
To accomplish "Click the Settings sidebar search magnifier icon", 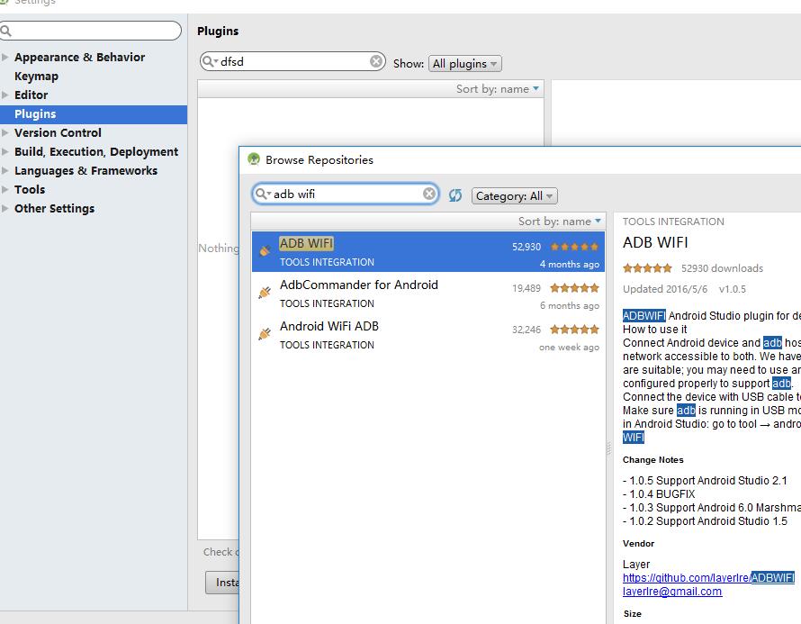I will click(x=6, y=31).
